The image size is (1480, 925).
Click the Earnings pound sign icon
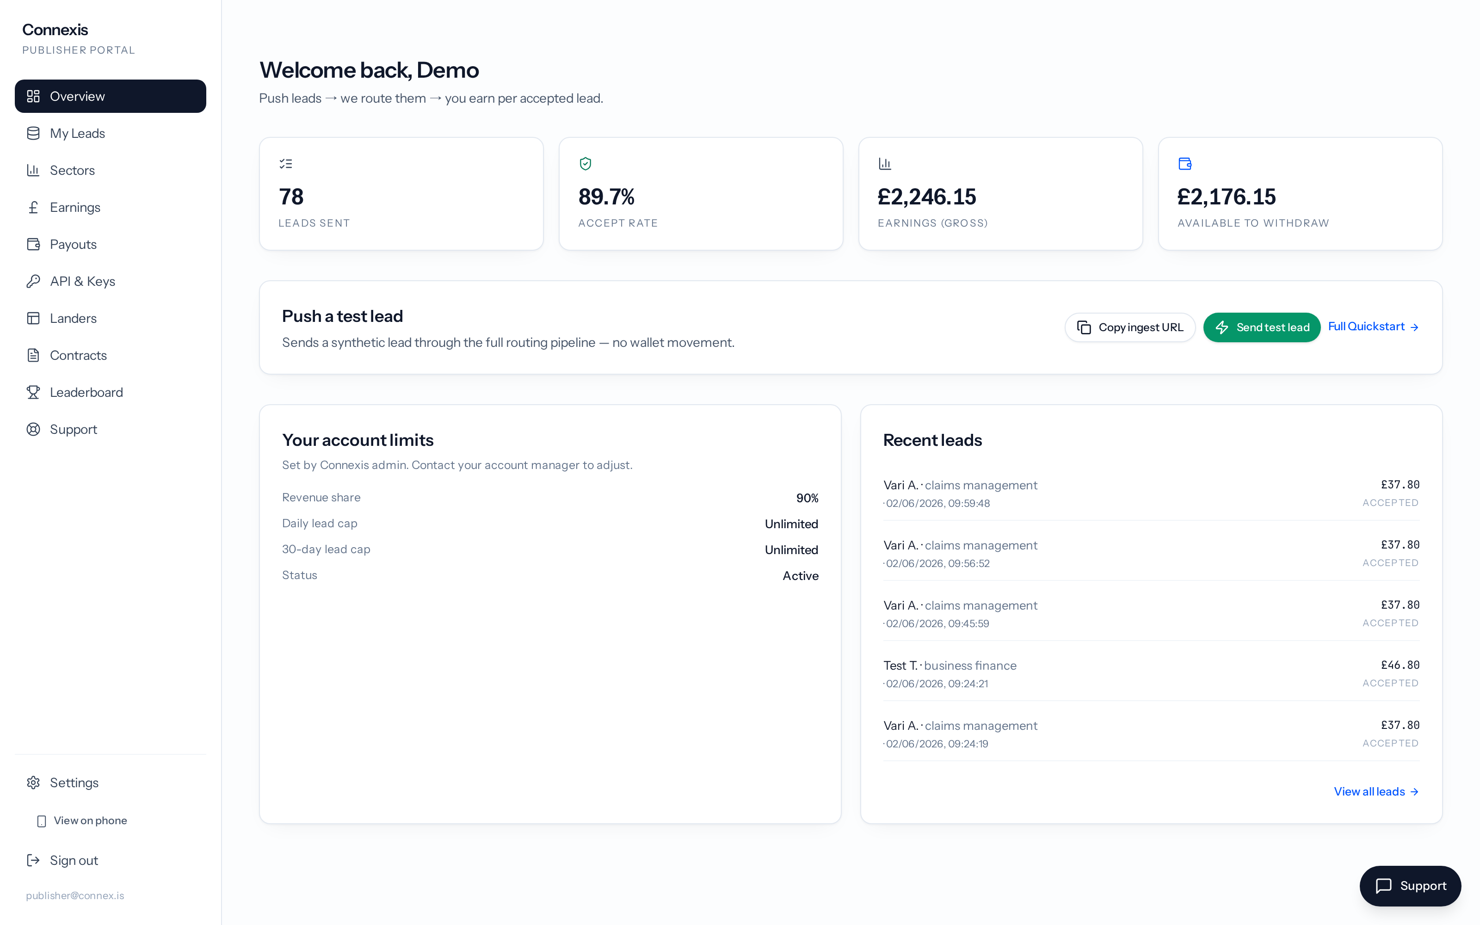click(33, 207)
